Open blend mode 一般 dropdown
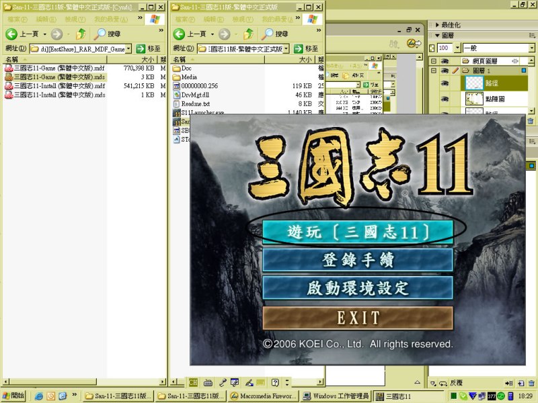Image resolution: width=538 pixels, height=403 pixels. coord(531,48)
